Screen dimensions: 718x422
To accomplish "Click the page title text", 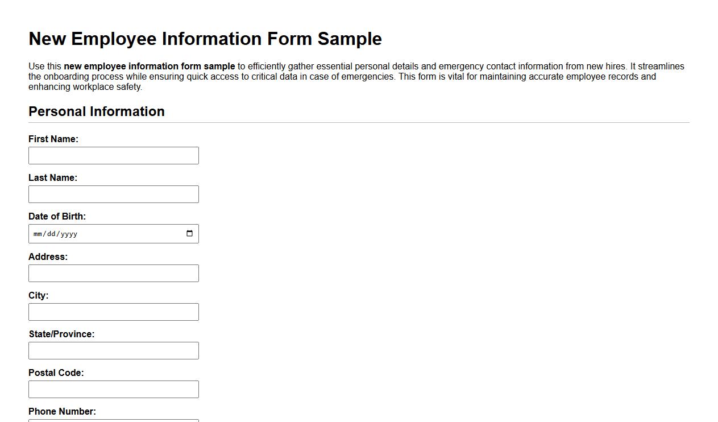I will [205, 39].
